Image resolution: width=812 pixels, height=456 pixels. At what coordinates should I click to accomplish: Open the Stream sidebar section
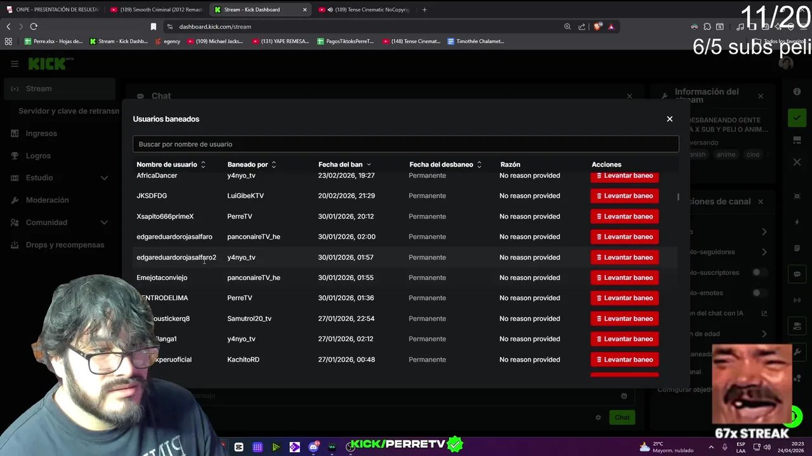(x=60, y=89)
